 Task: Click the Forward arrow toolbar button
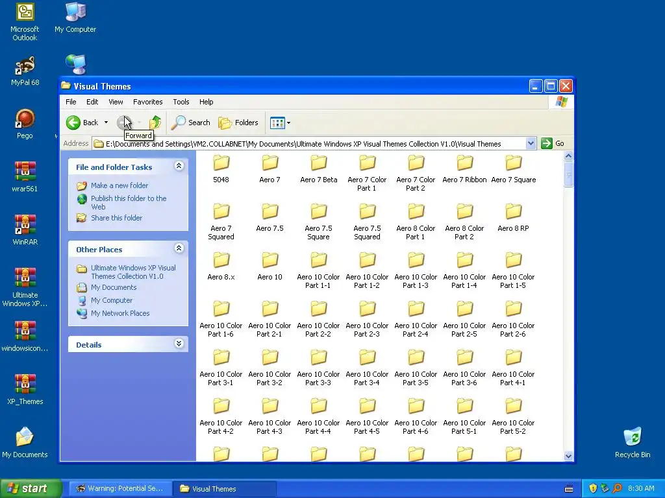[x=124, y=123]
